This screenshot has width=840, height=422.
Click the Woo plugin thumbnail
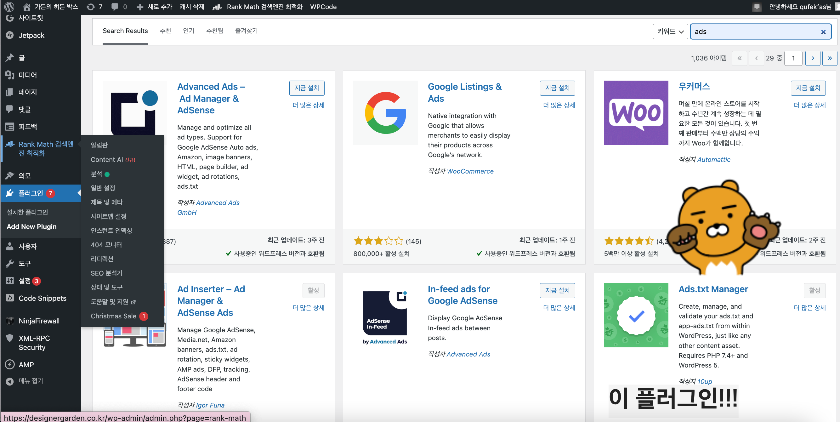pos(636,113)
